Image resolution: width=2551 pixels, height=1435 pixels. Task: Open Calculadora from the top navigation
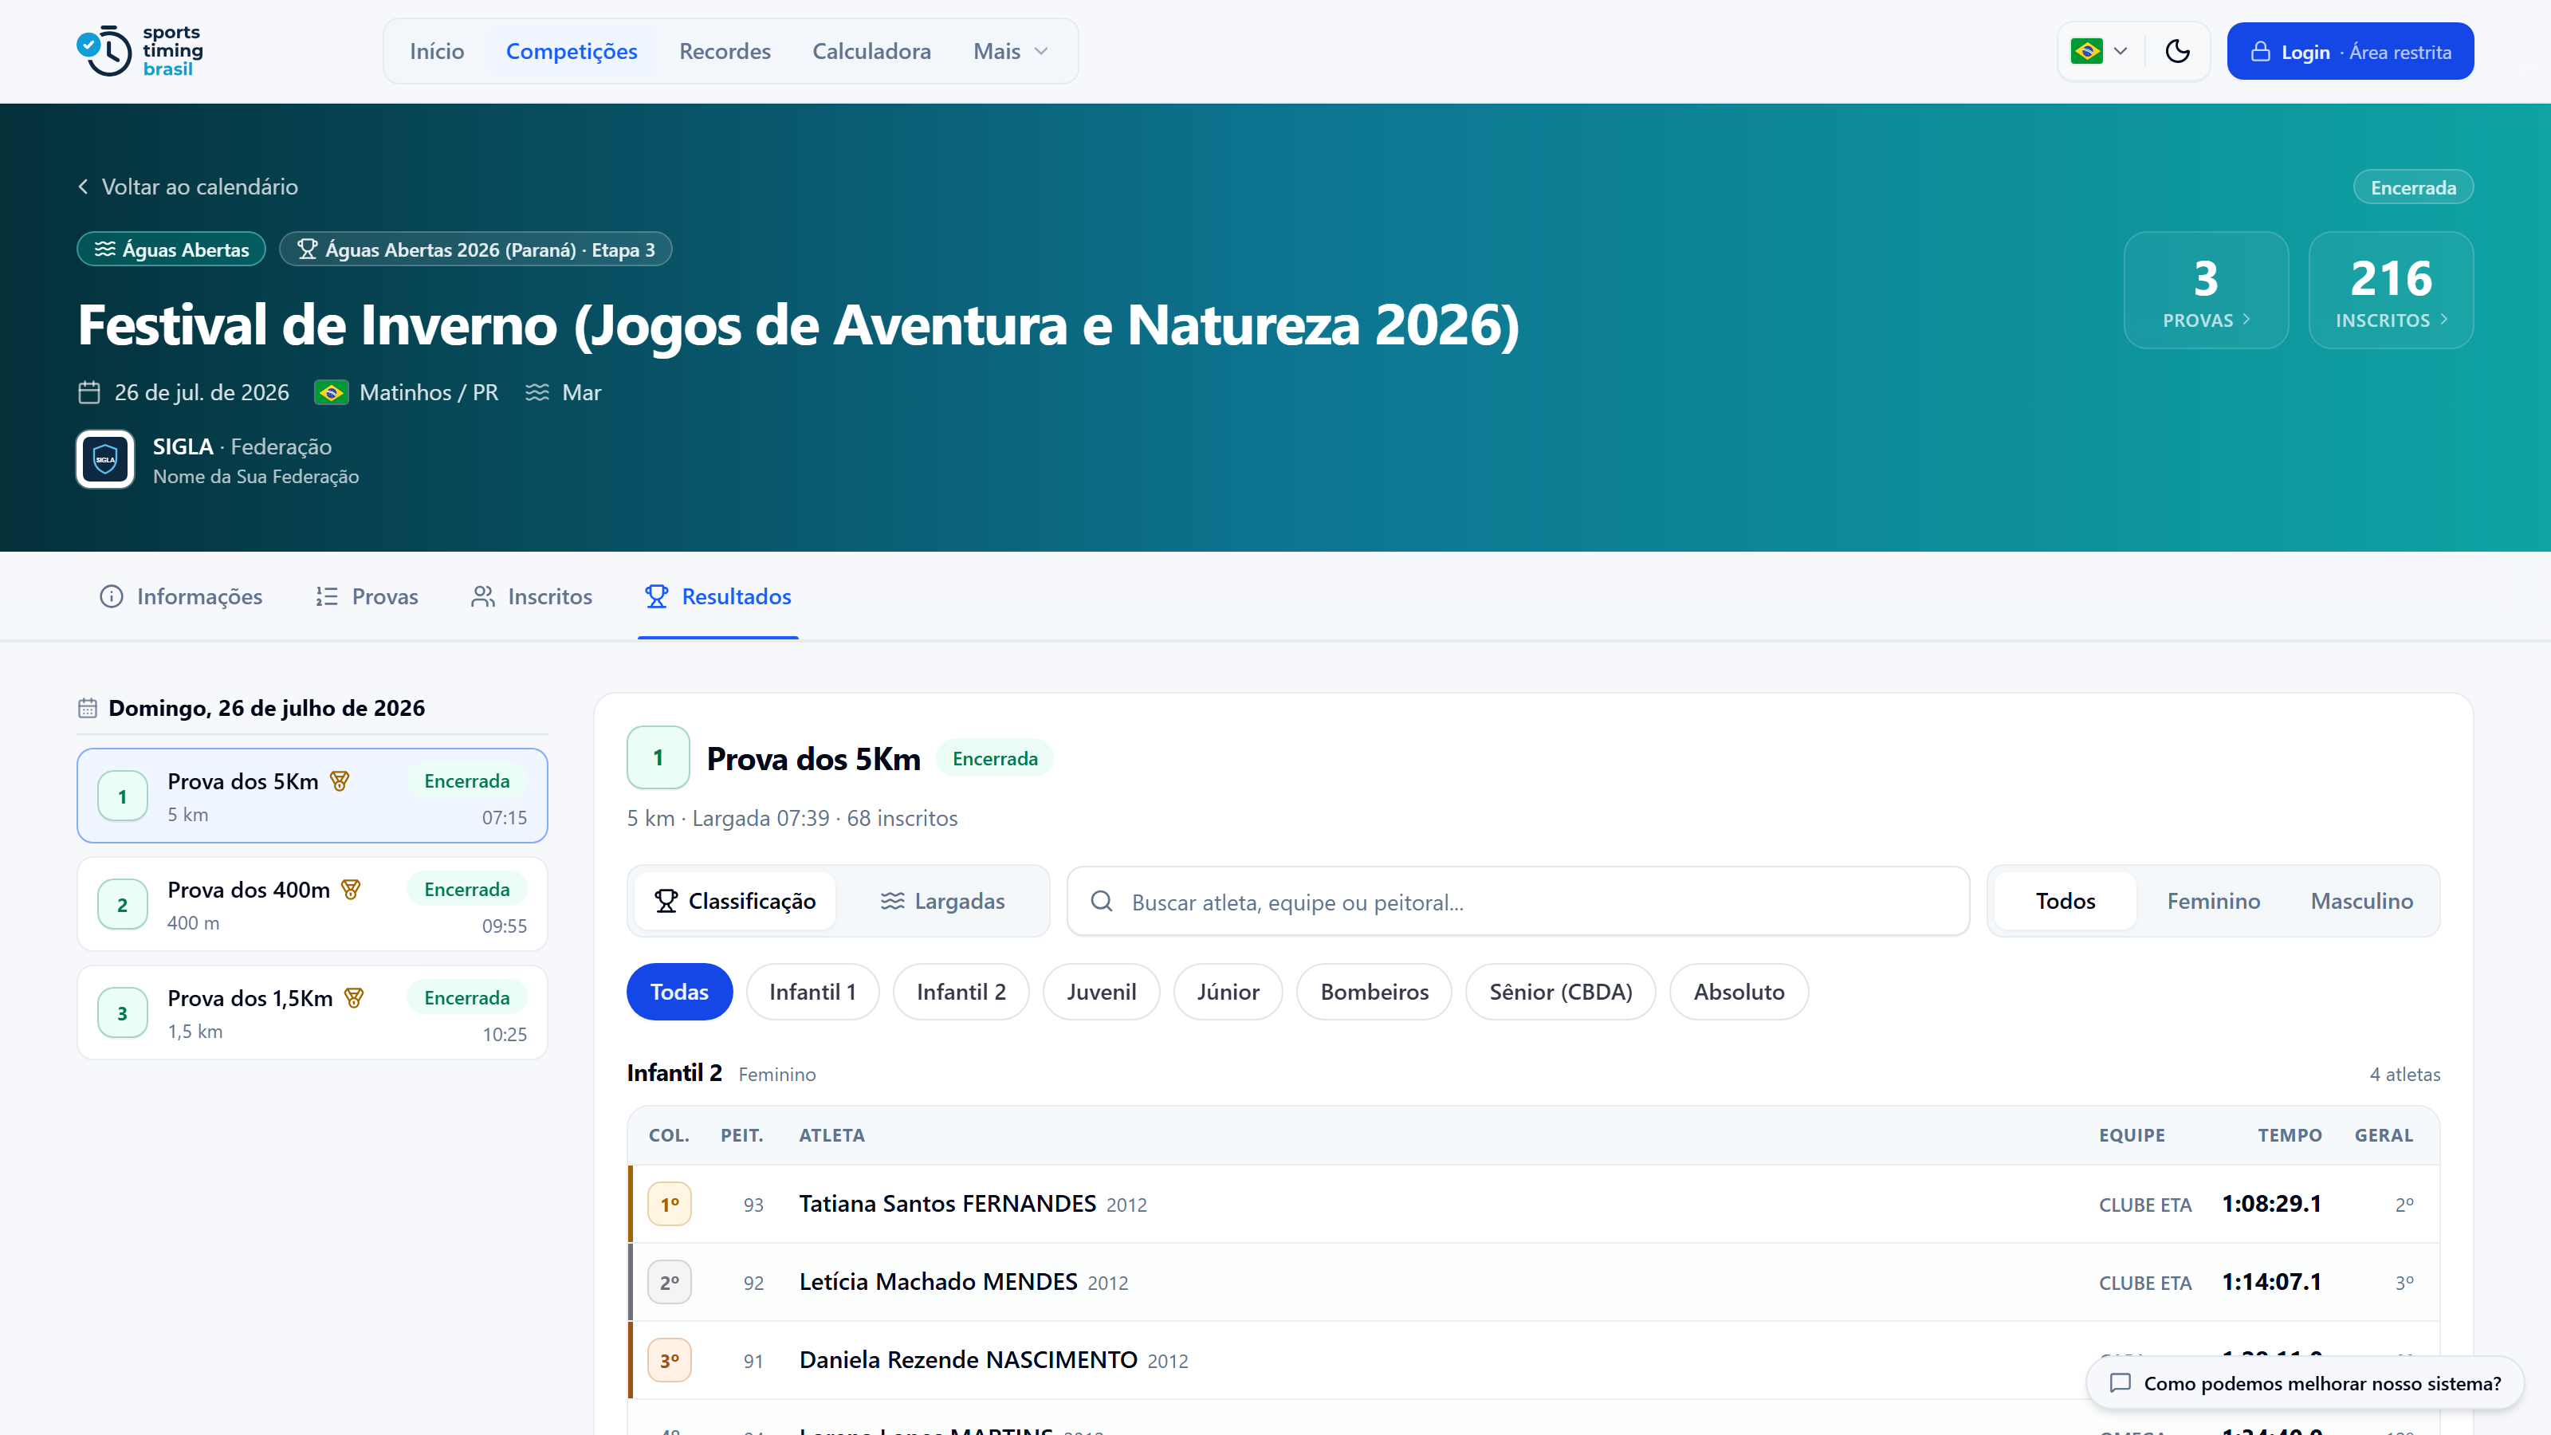click(871, 52)
